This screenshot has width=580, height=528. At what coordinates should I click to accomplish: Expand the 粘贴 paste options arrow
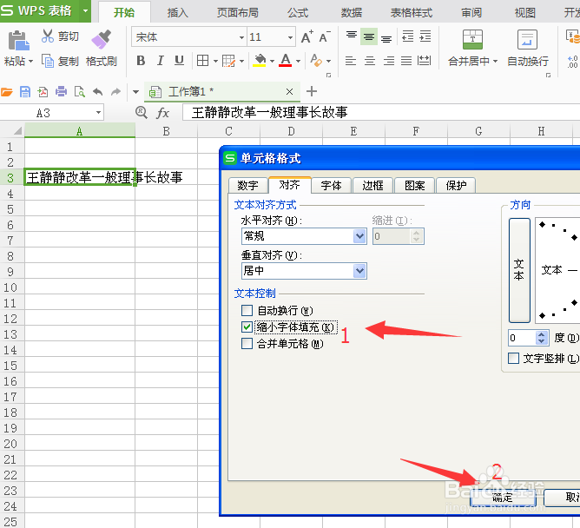tap(30, 61)
